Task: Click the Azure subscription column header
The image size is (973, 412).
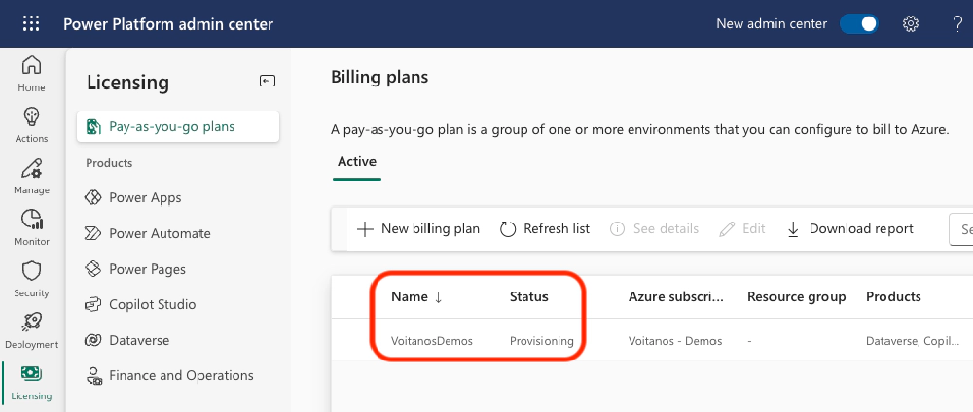Action: tap(676, 296)
